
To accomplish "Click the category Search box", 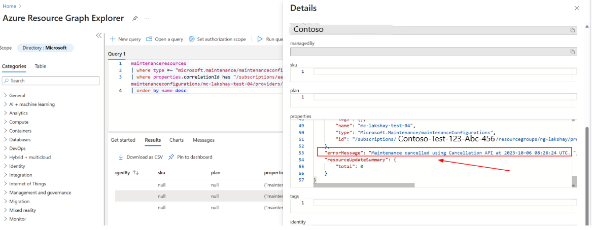I will click(51, 81).
